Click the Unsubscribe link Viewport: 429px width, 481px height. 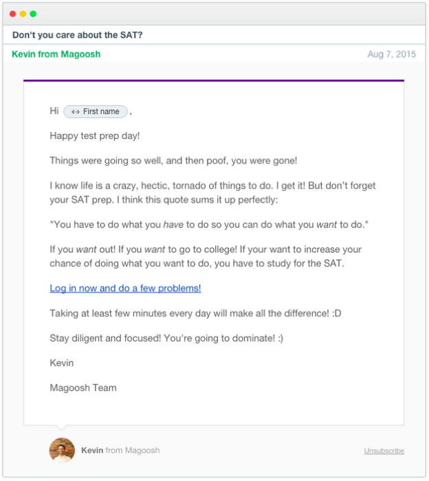tap(384, 451)
